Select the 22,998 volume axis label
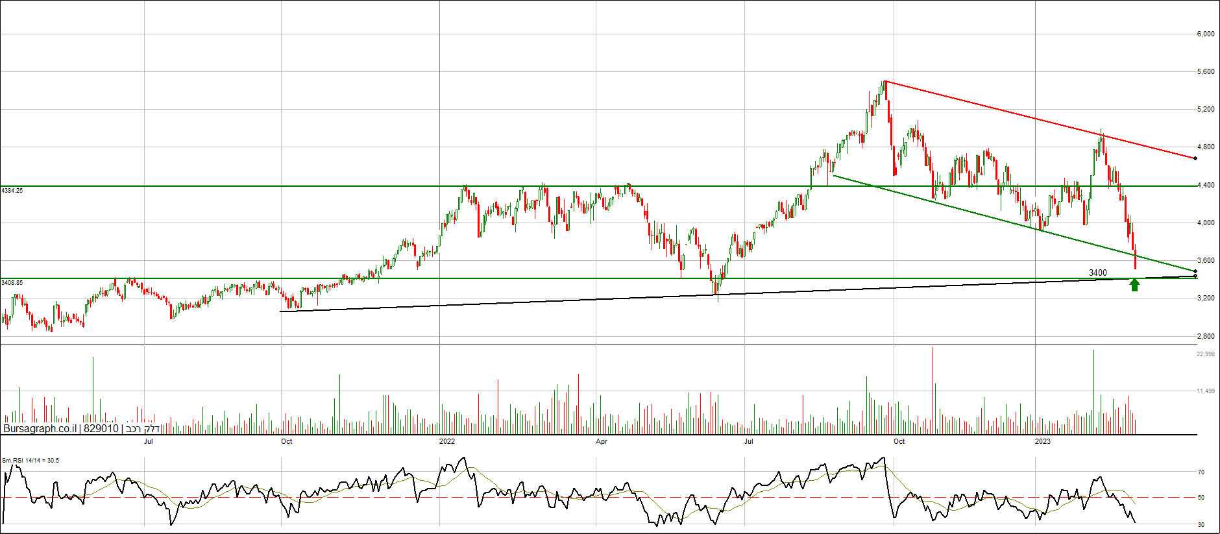This screenshot has width=1220, height=534. click(1205, 354)
